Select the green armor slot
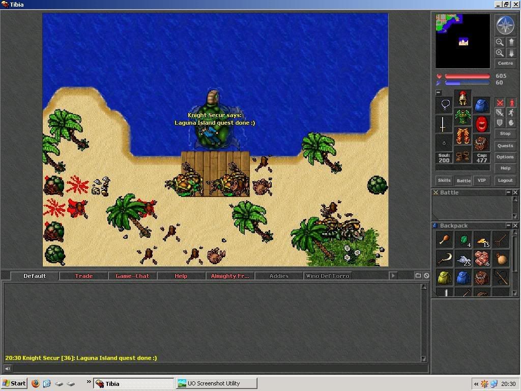 point(463,117)
